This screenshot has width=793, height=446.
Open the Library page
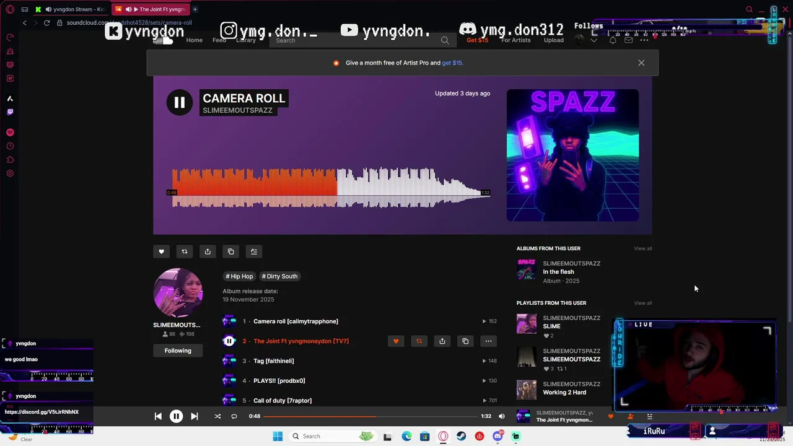(x=246, y=40)
